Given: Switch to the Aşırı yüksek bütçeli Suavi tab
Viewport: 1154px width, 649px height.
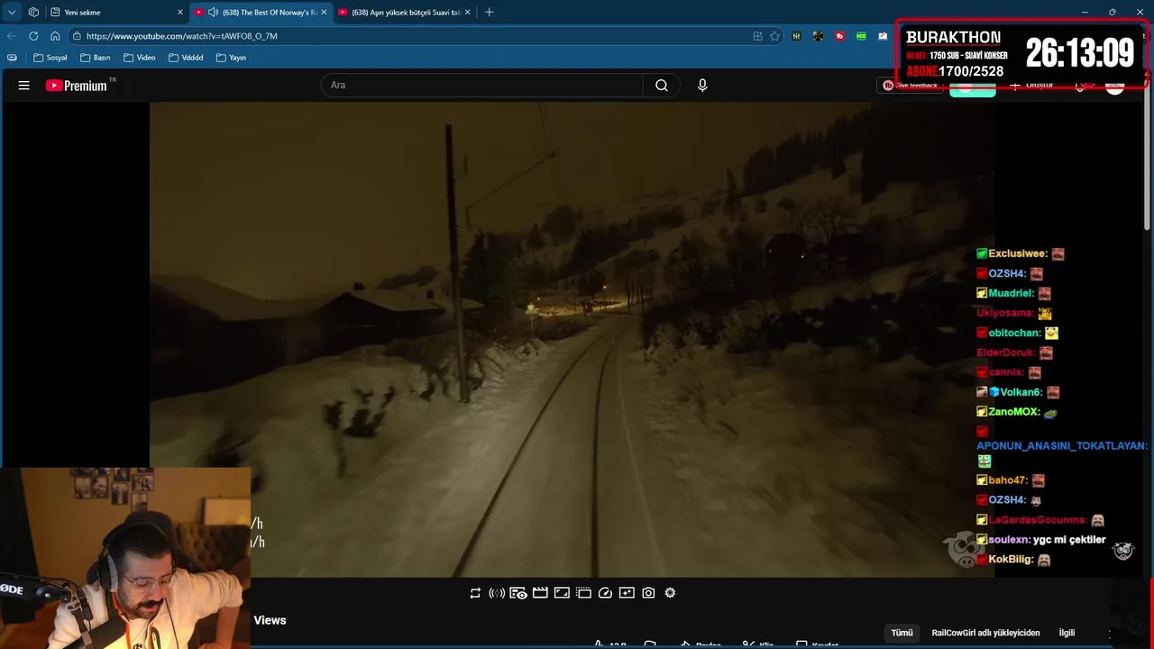Looking at the screenshot, I should pyautogui.click(x=405, y=13).
